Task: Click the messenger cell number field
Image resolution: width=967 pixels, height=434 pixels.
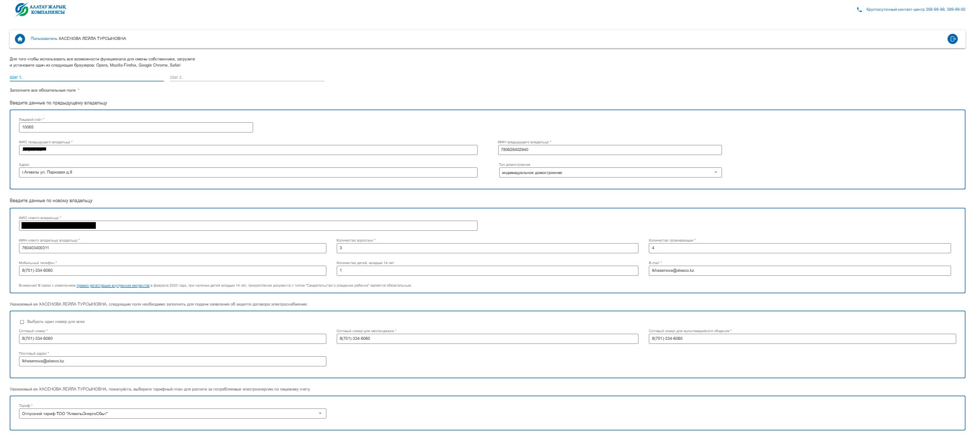Action: coord(487,339)
